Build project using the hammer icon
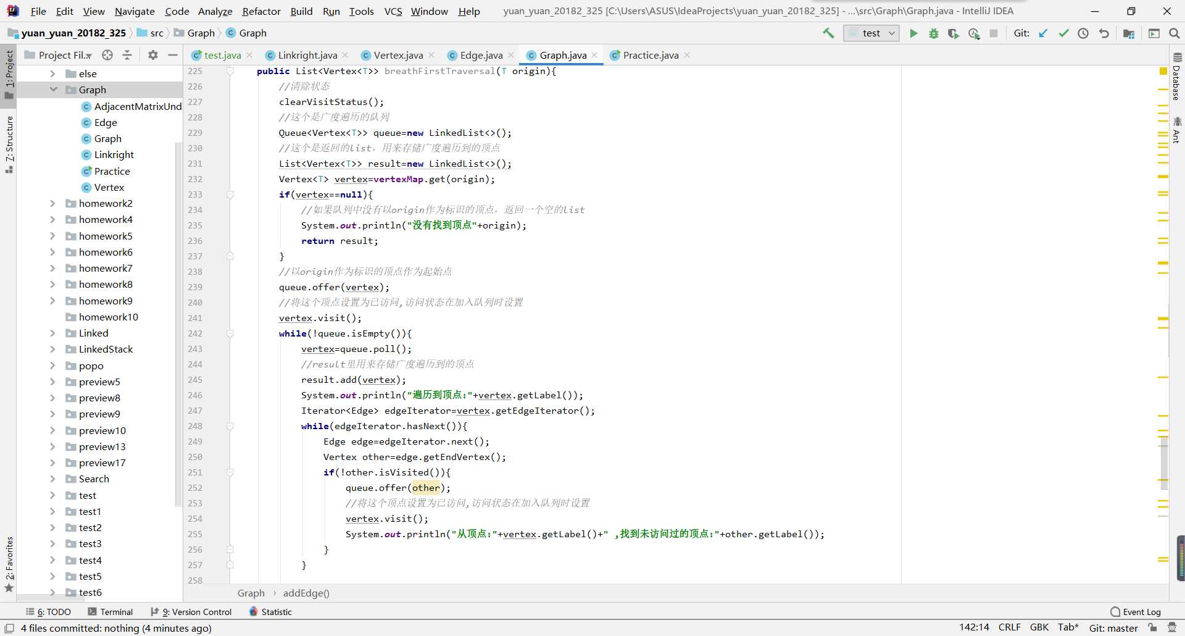Viewport: 1185px width, 636px height. (828, 33)
